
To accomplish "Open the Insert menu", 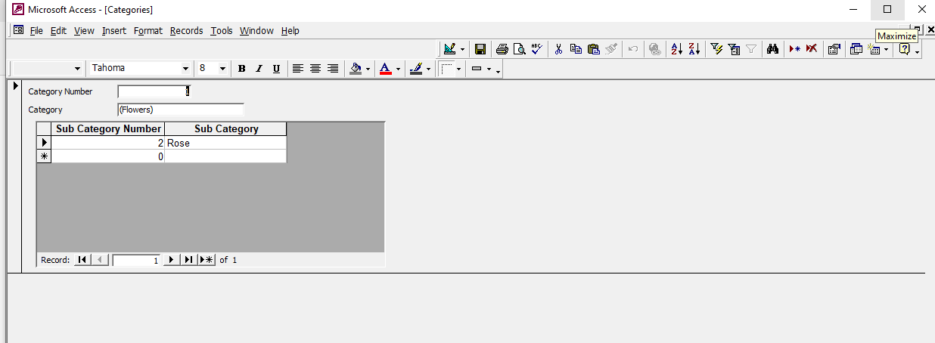I will click(114, 31).
